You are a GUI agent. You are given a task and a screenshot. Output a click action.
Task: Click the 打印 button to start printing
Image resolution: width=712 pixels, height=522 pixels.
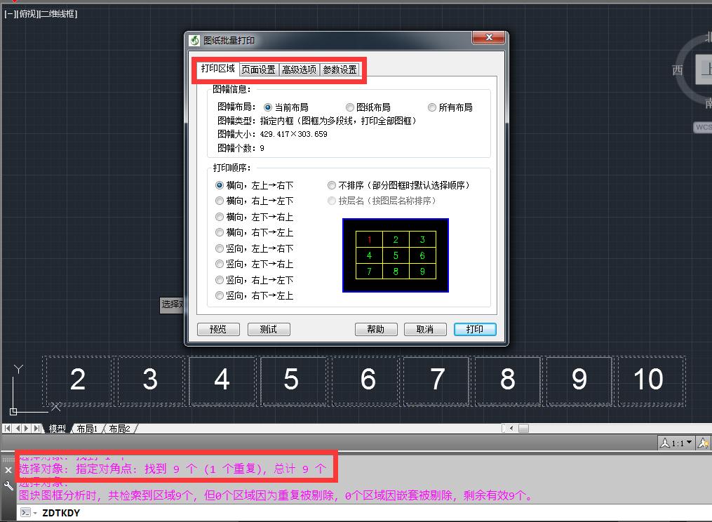pyautogui.click(x=475, y=329)
